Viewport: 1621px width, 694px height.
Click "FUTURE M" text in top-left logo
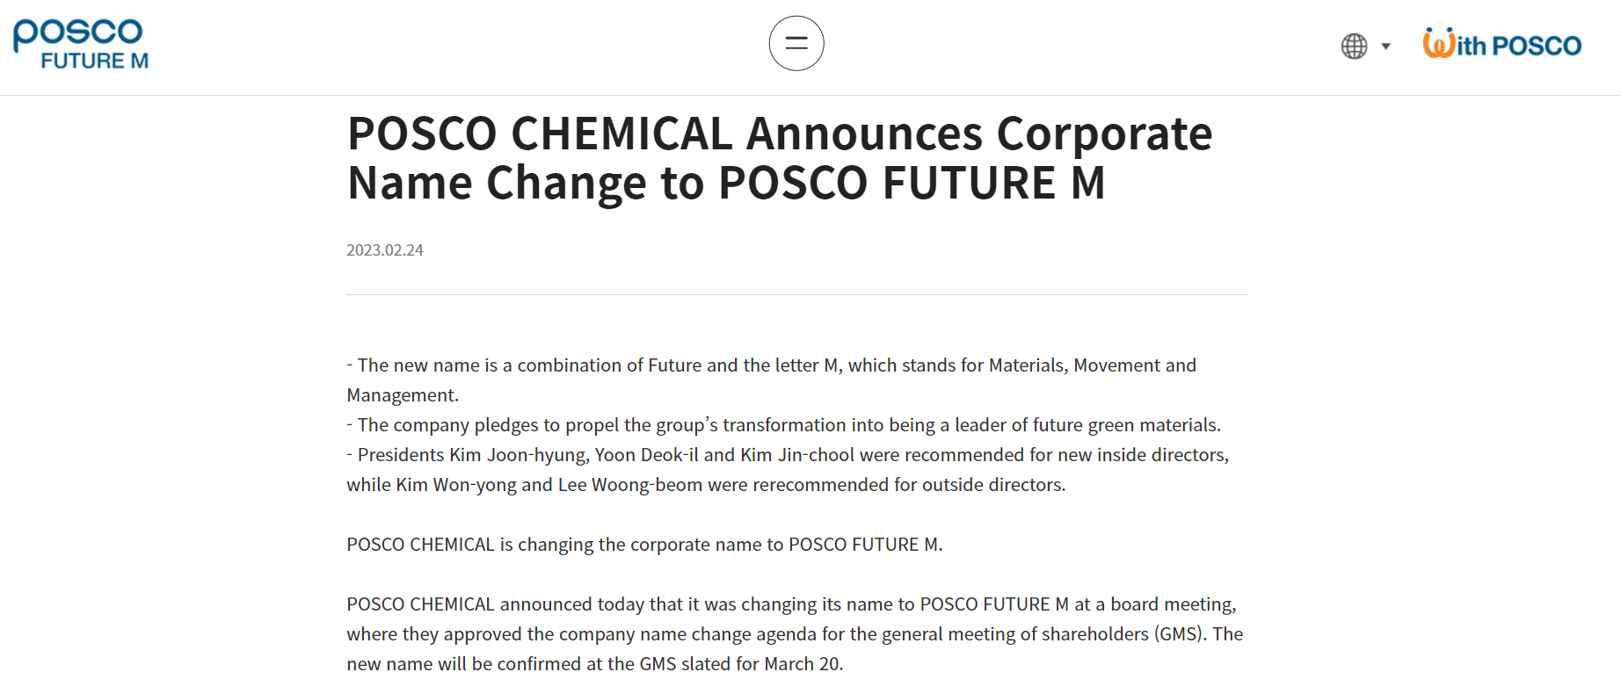(95, 61)
